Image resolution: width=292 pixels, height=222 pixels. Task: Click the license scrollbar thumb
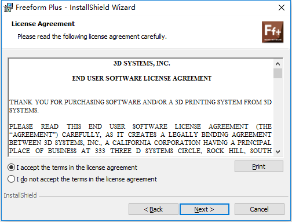pos(278,73)
